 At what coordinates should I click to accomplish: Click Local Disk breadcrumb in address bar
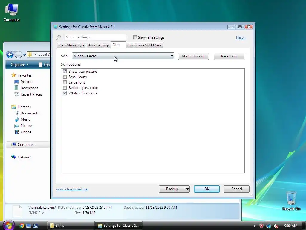tap(44, 55)
